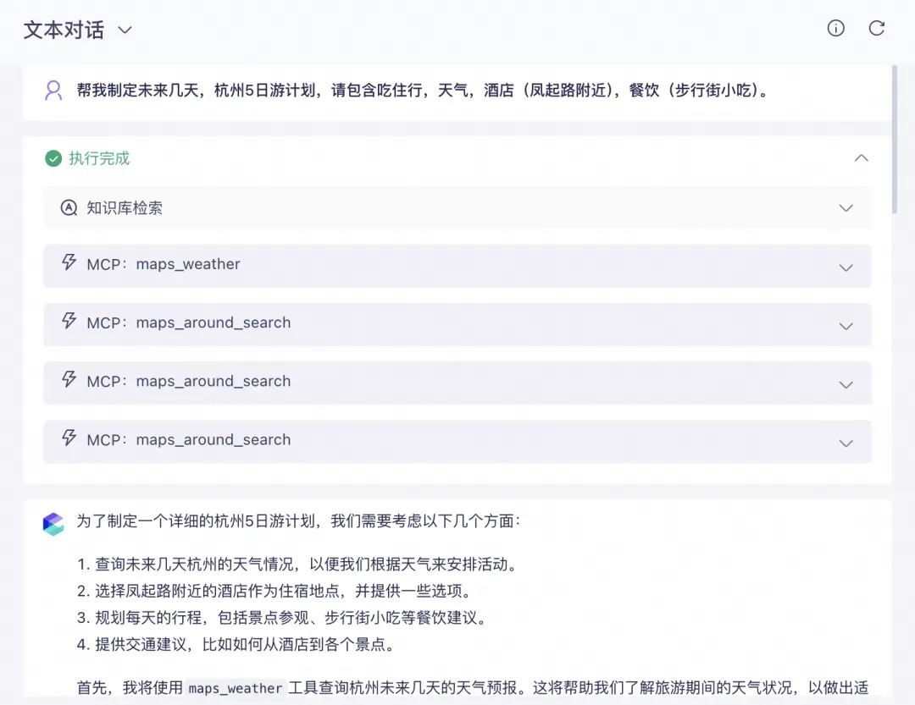Image resolution: width=915 pixels, height=705 pixels.
Task: Click the inline code maps_weather in the reply
Action: point(236,688)
